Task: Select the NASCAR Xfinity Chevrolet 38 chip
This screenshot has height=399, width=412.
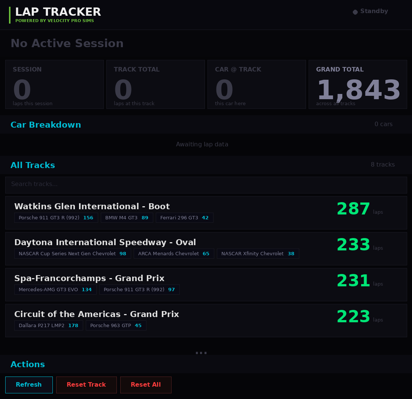Action: tap(258, 253)
